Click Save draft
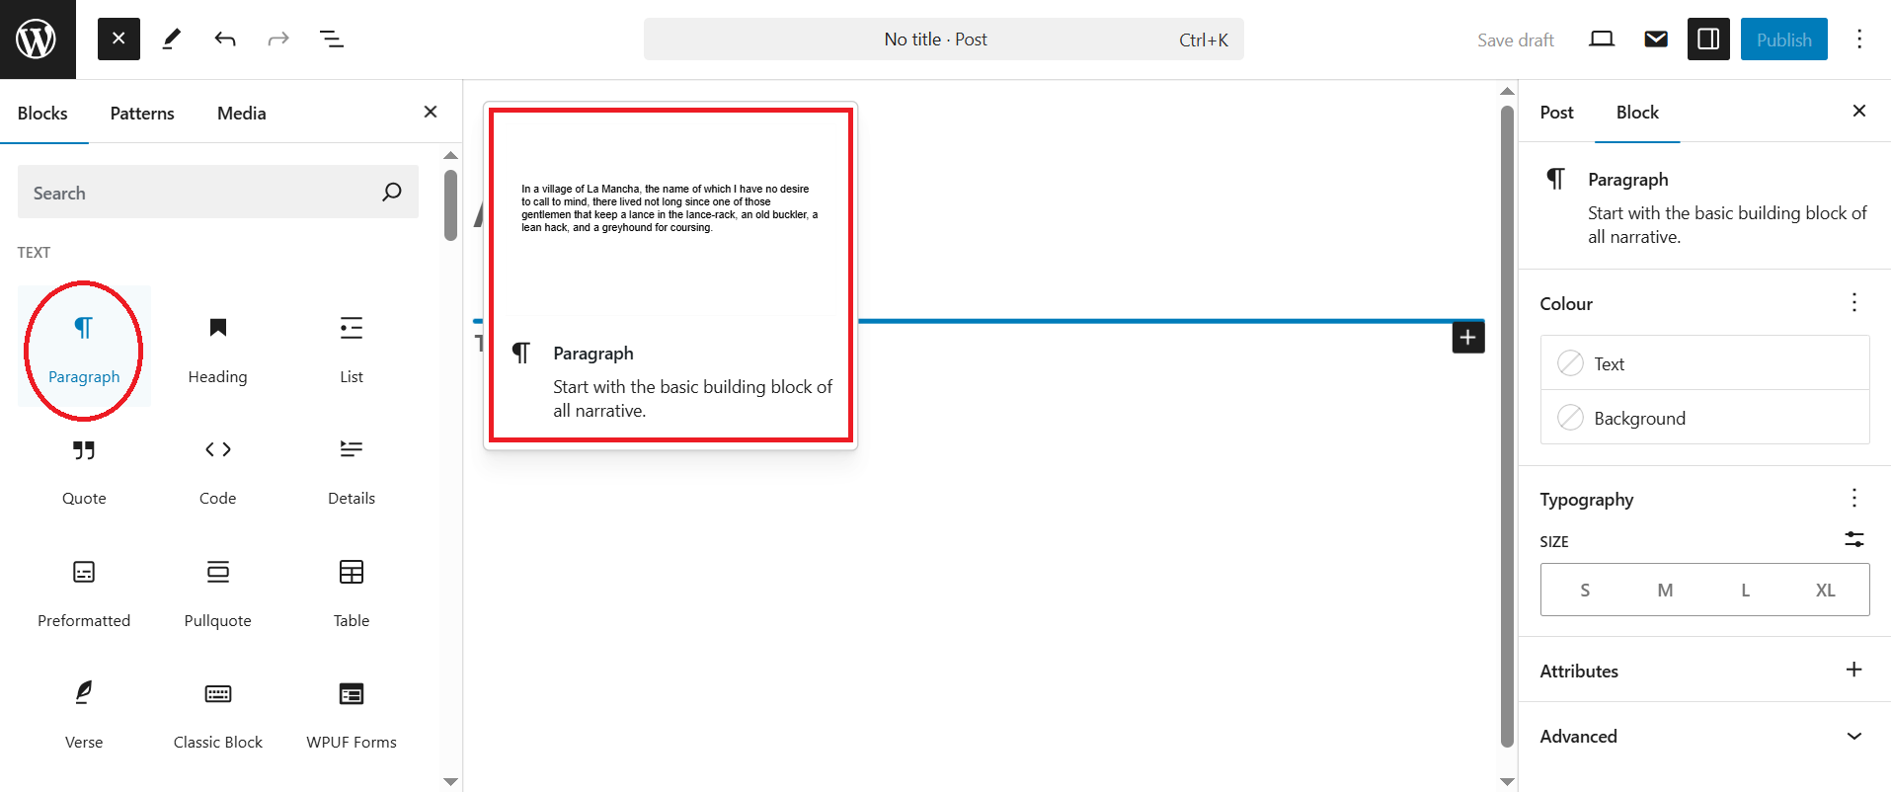Viewport: 1891px width, 792px height. tap(1516, 40)
